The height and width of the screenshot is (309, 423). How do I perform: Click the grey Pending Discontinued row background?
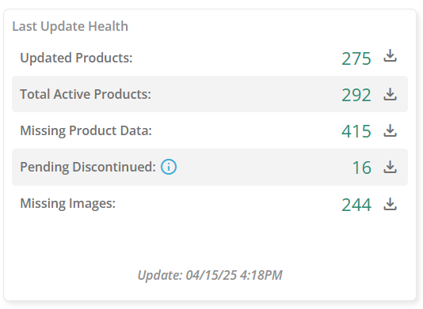pyautogui.click(x=210, y=167)
